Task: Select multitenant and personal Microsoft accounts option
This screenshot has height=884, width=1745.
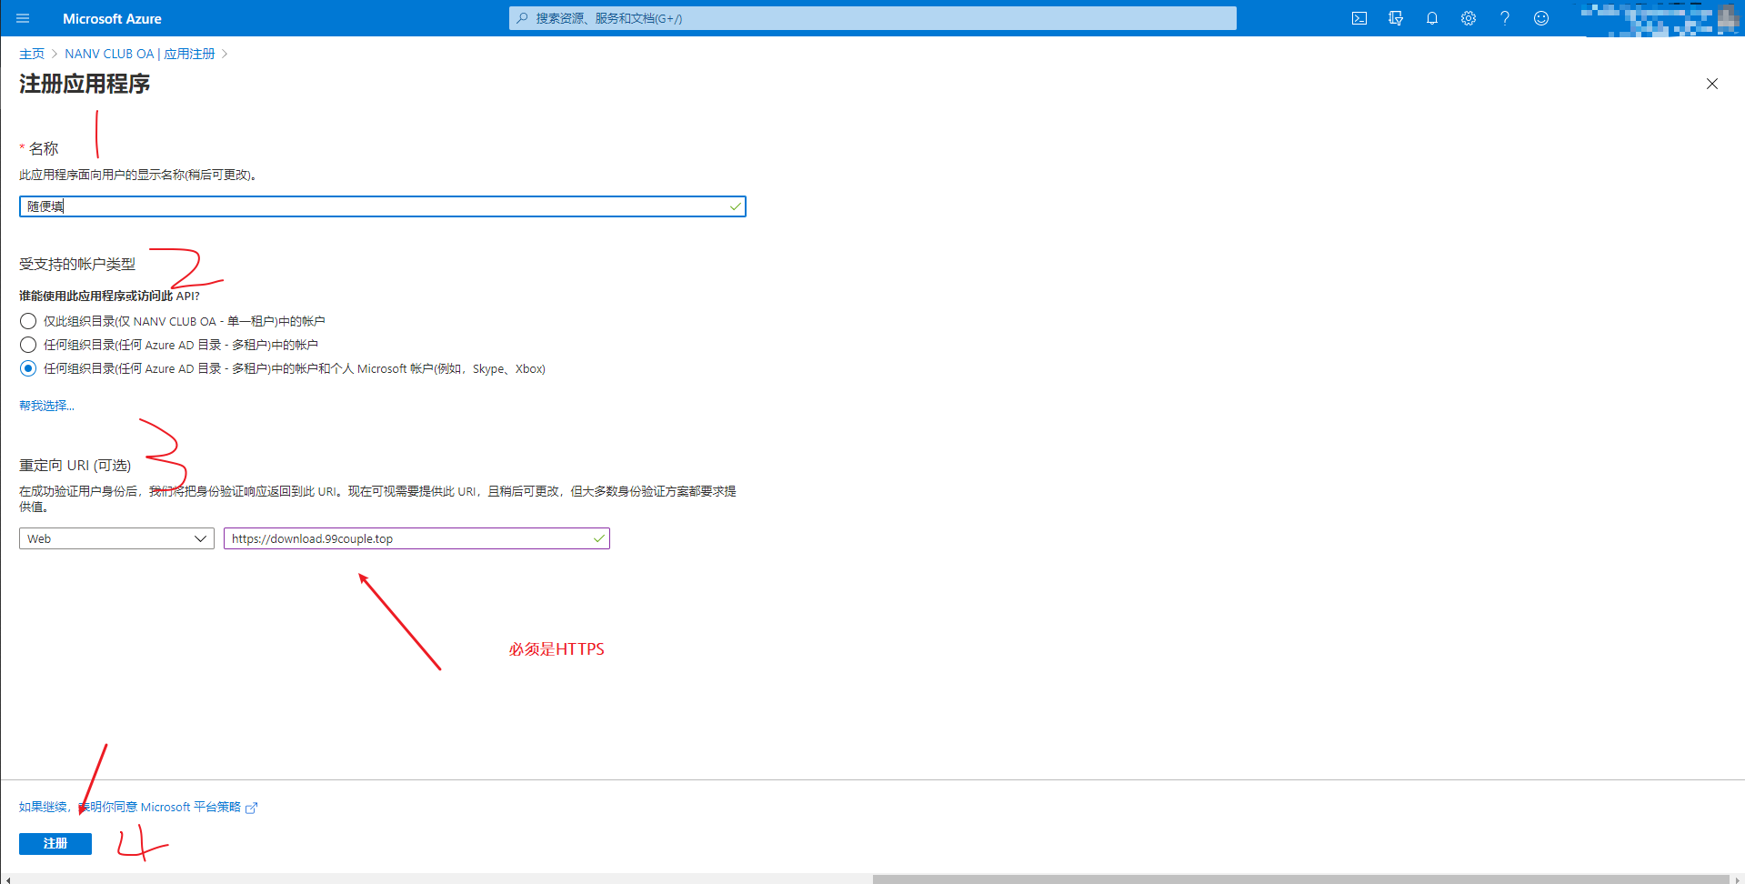Action: pyautogui.click(x=28, y=368)
